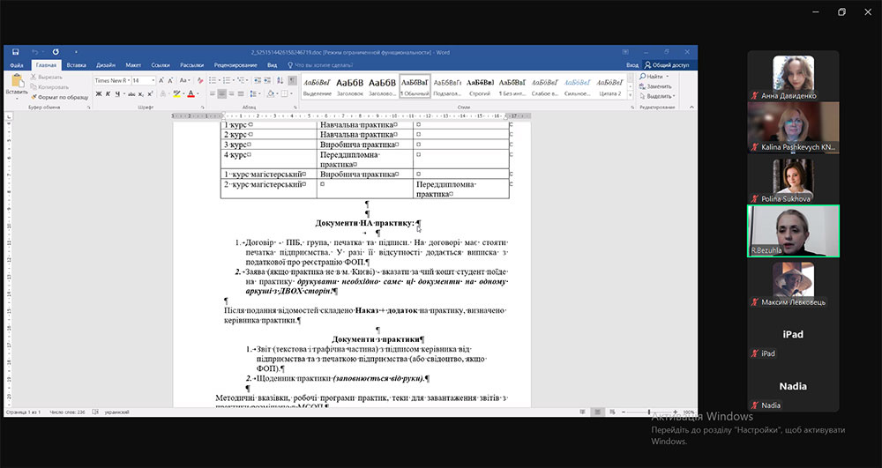Click the Формат по образцу button
Screen dimensions: 882x468
click(60, 98)
